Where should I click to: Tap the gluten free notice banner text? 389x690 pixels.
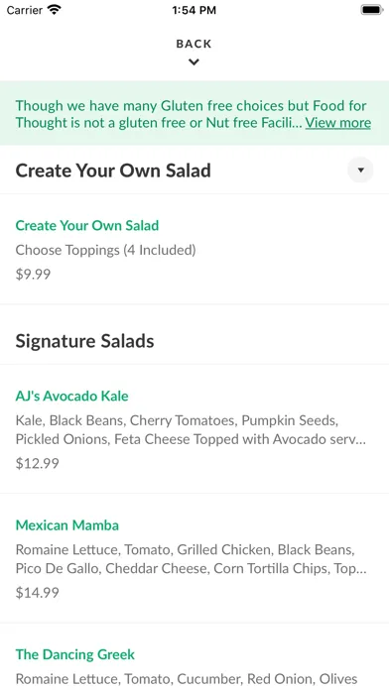click(193, 114)
